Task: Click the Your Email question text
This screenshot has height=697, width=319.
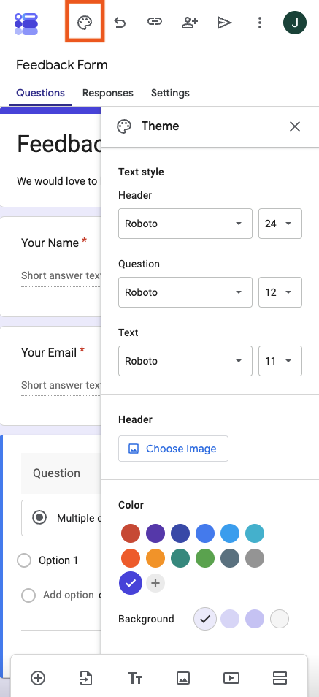Action: click(49, 352)
